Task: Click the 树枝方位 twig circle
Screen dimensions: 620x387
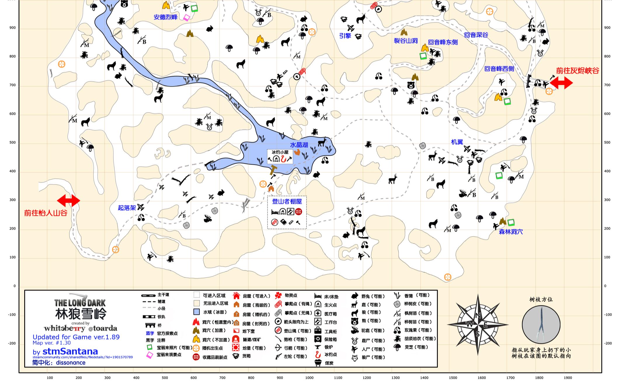Action: pos(541,324)
